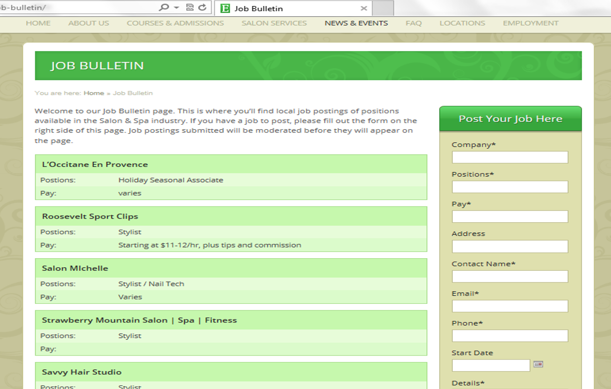
Task: Open the ABOUT US menu item
Action: pos(89,23)
